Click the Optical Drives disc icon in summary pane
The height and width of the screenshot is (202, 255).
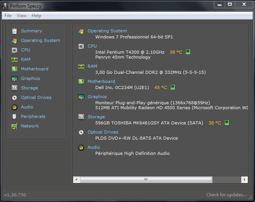pos(81,132)
